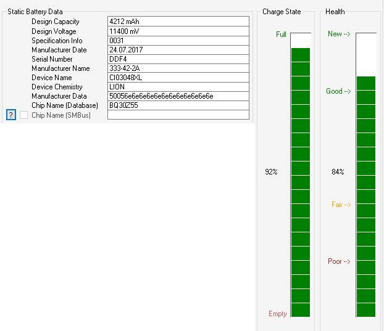Screen dimensions: 384x331
Task: Select the Design Capacity field showing 4212 mAh
Action: pyautogui.click(x=178, y=22)
